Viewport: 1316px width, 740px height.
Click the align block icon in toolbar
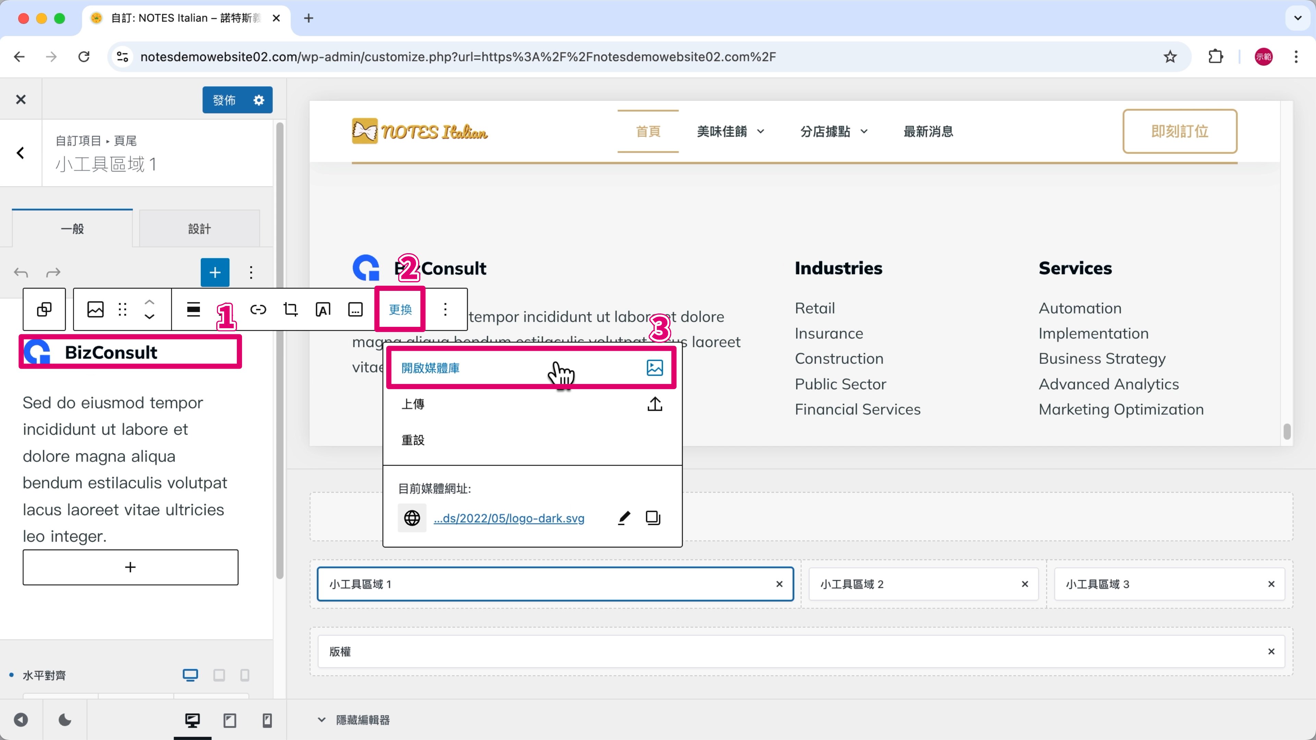coord(193,309)
